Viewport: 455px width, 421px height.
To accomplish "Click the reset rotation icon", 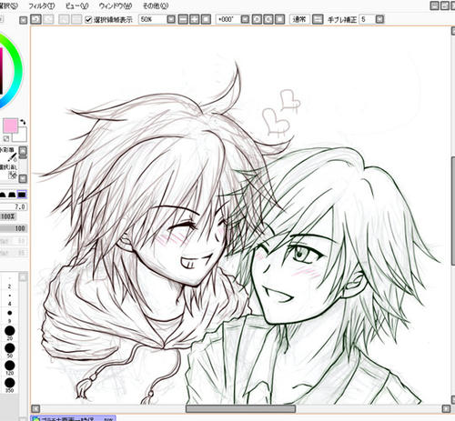I will pos(279,20).
